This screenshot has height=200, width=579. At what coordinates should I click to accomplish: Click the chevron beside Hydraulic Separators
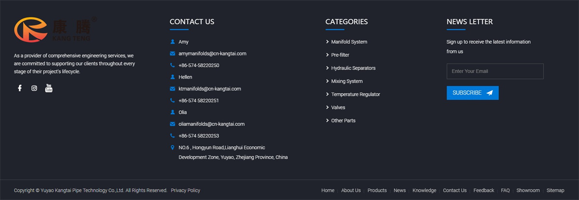coord(327,68)
